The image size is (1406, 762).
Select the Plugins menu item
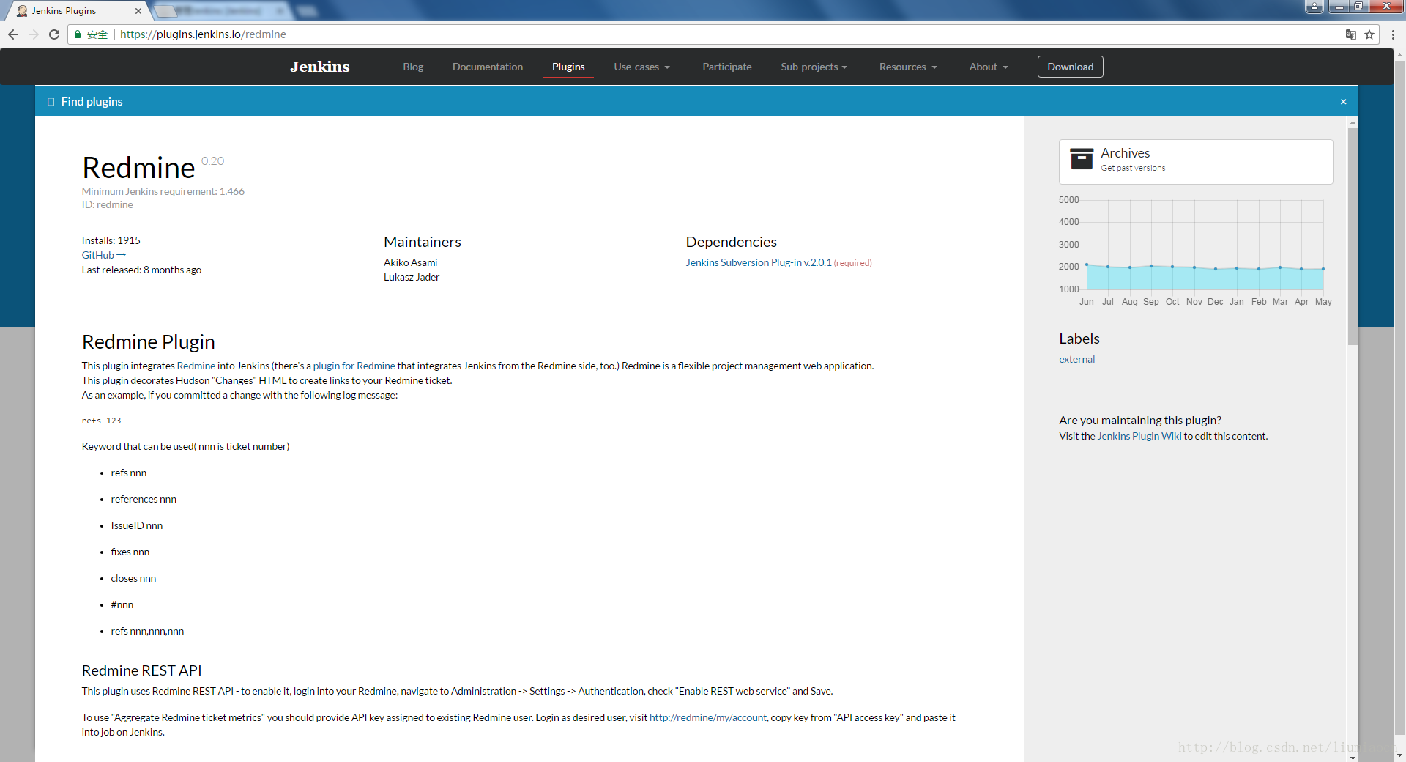[x=568, y=67]
